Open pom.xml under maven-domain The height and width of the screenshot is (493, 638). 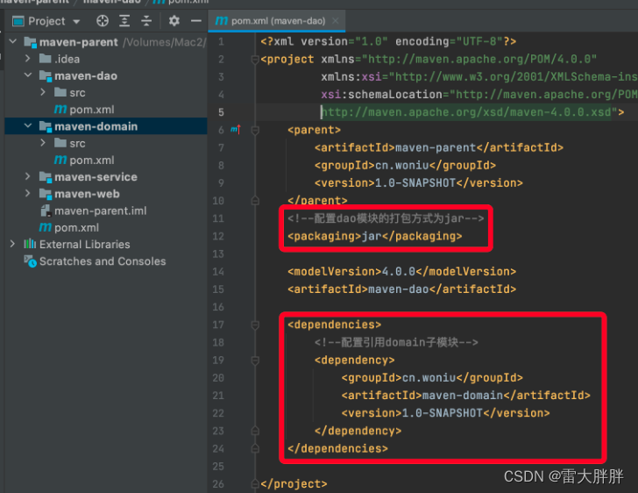(x=84, y=161)
